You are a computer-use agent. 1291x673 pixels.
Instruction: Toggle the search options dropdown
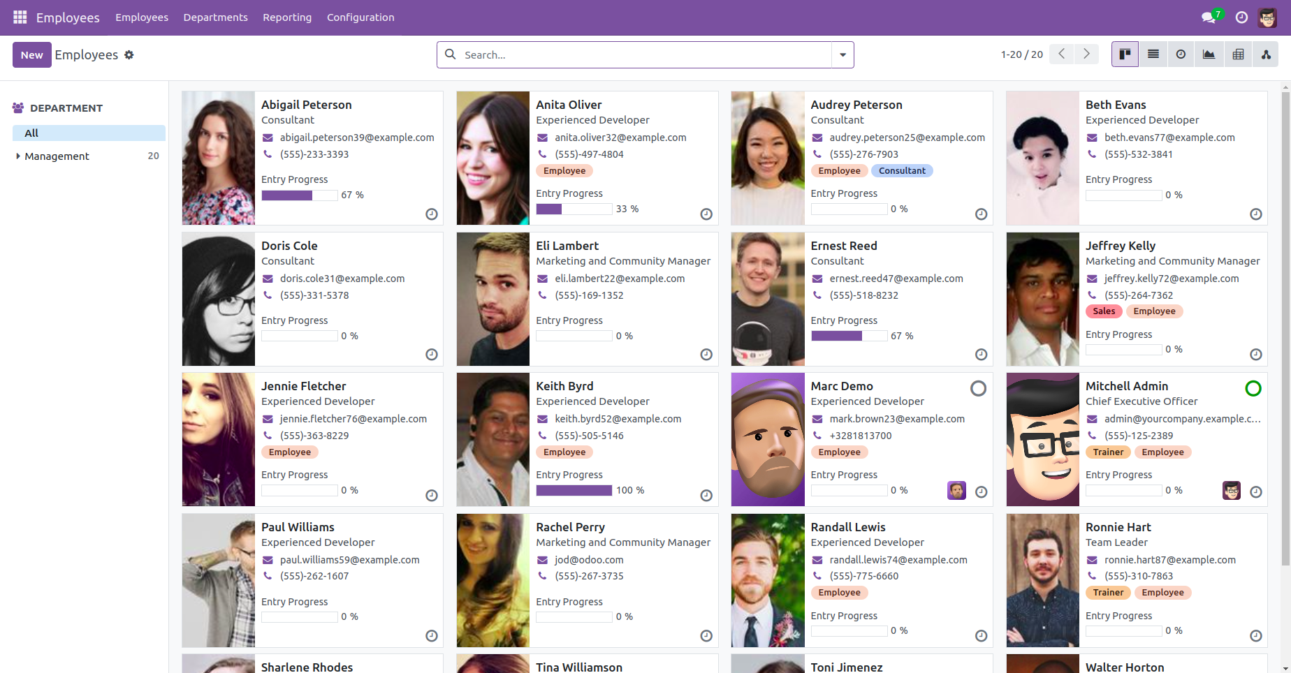(843, 54)
